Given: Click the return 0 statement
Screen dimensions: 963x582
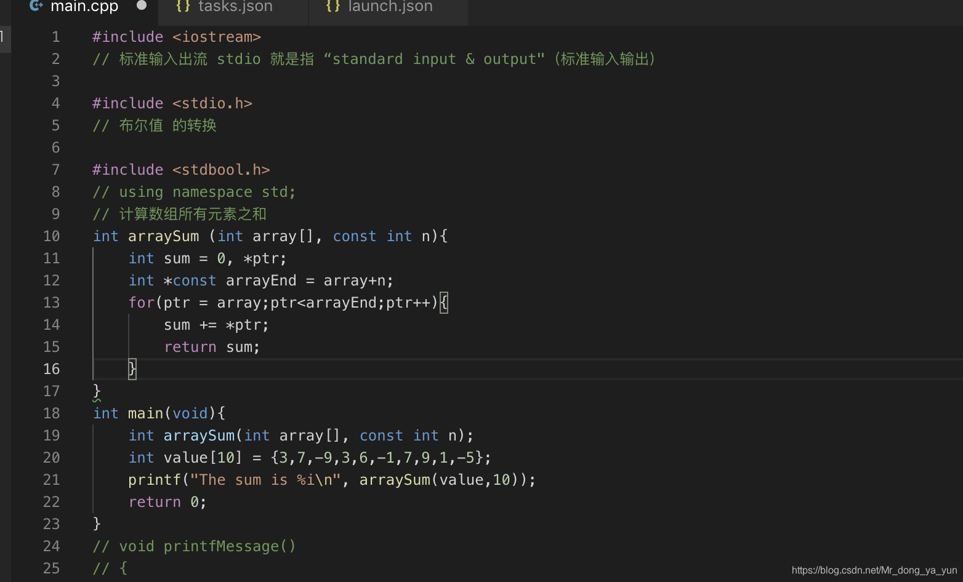Looking at the screenshot, I should coord(166,501).
